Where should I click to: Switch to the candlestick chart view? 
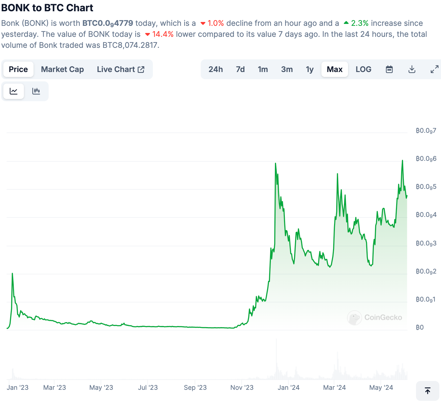pos(36,91)
